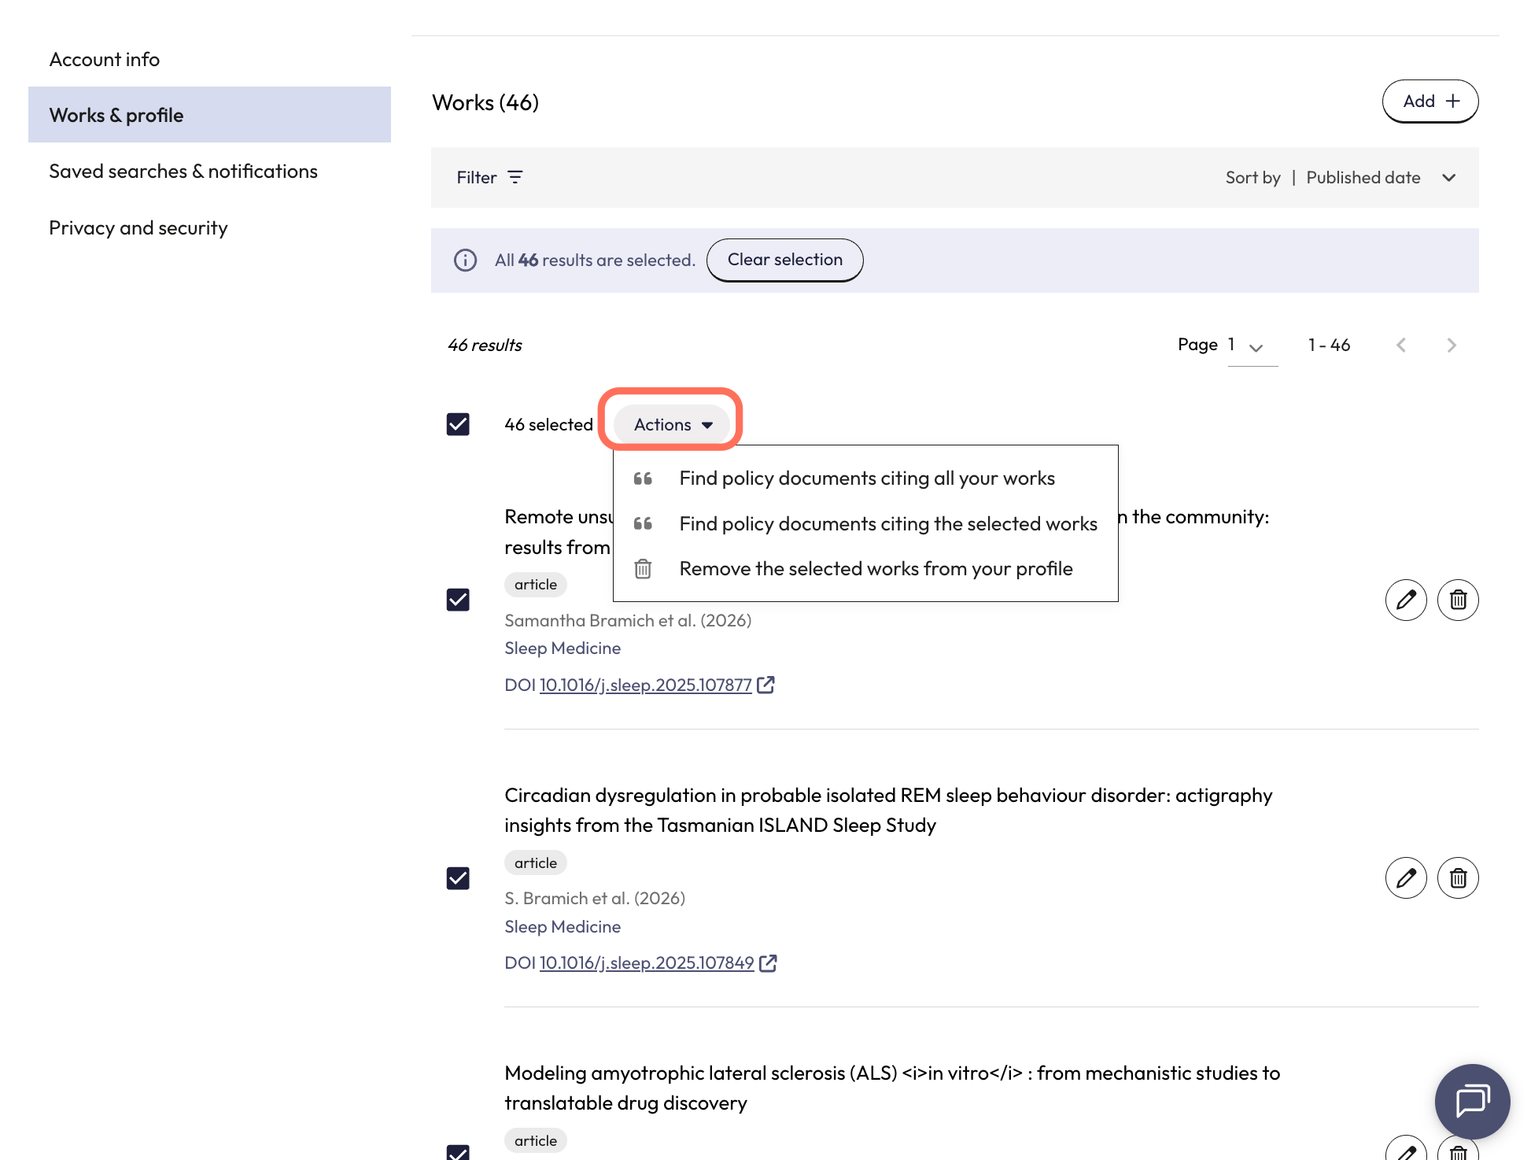Edit the Samantha Bramich Sleep Medicine work
1531x1160 pixels.
tap(1406, 600)
